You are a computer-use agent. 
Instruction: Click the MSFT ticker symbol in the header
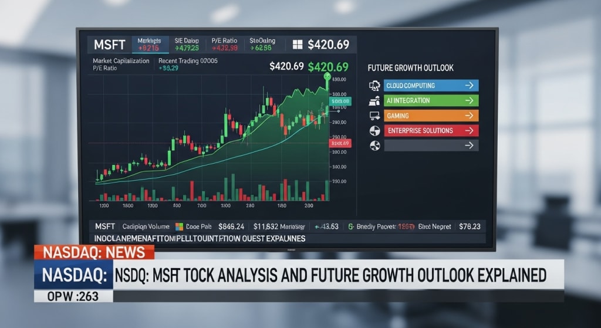tap(110, 45)
